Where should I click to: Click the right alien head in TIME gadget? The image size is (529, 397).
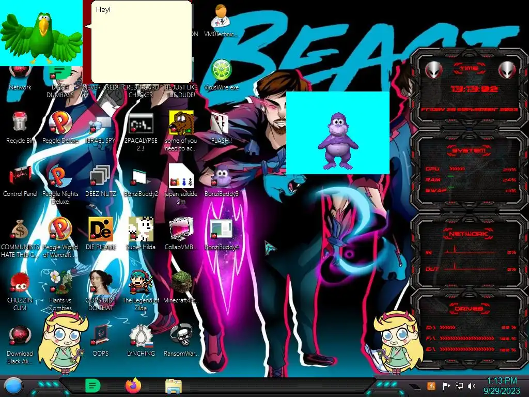[x=507, y=70]
